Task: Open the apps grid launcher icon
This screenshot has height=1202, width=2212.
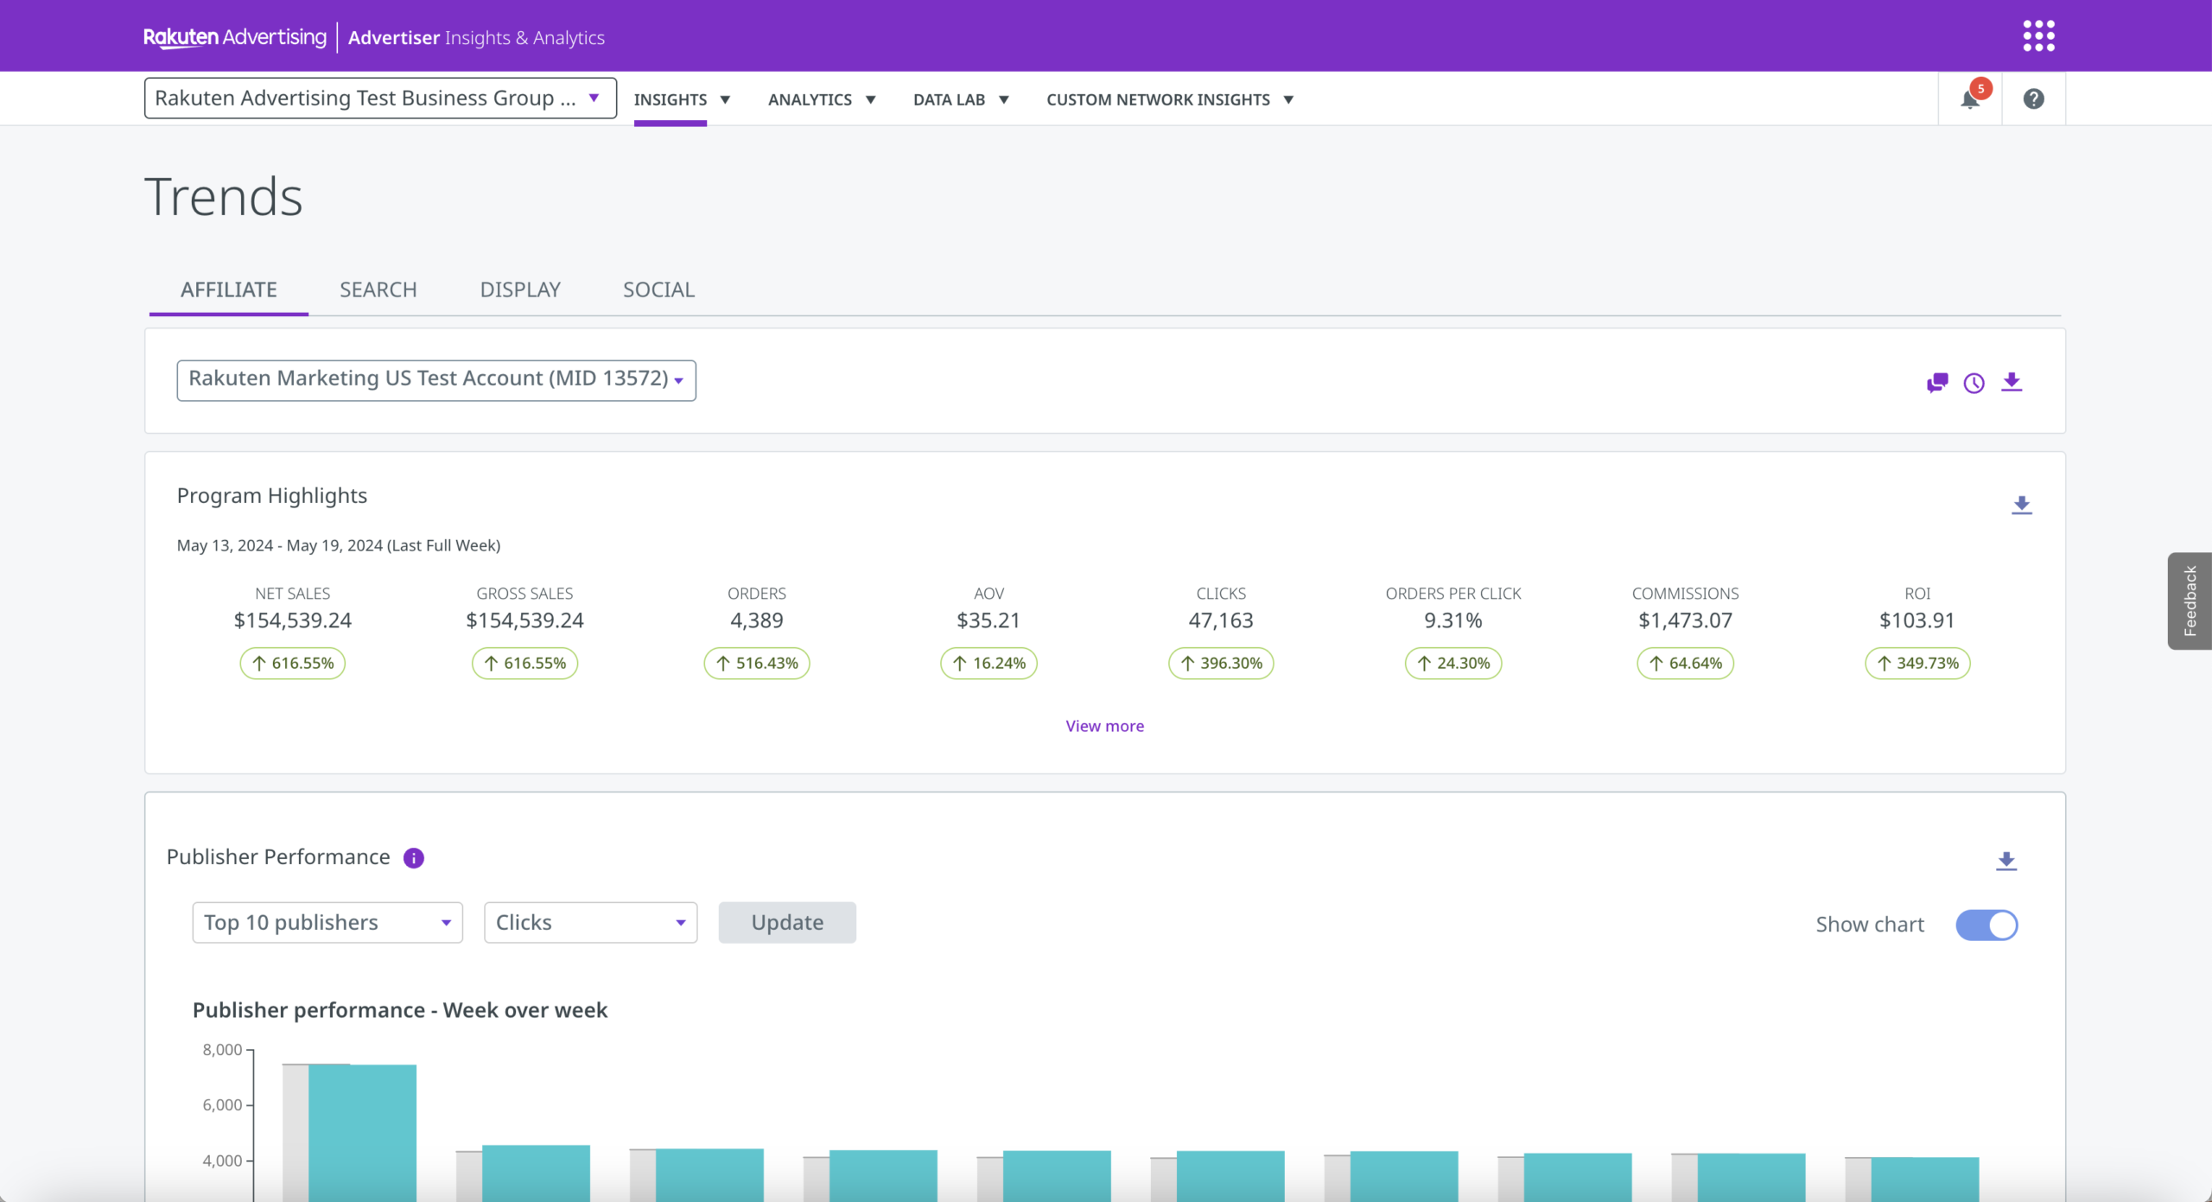Action: [x=2038, y=36]
